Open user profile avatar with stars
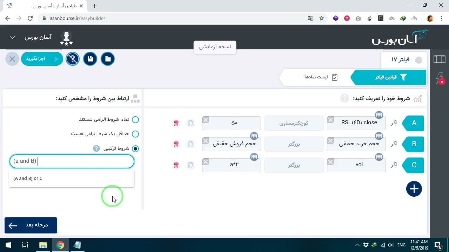Screen dimensions: 449x252 click(x=66, y=38)
